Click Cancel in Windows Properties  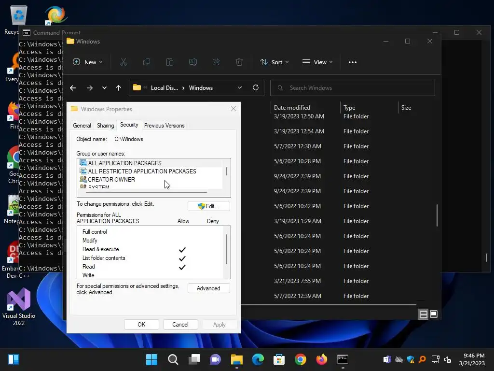pos(180,325)
